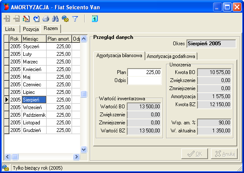
Task: Click the horizontal scrollbar right arrow
Action: point(76,157)
